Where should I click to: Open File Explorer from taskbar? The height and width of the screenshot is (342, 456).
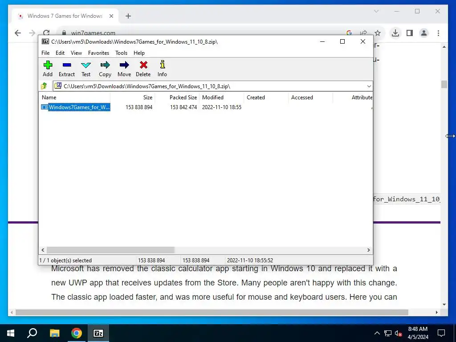[54, 333]
